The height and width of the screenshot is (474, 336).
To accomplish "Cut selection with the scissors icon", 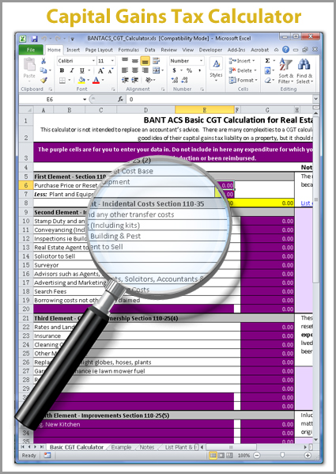I will tap(43, 61).
